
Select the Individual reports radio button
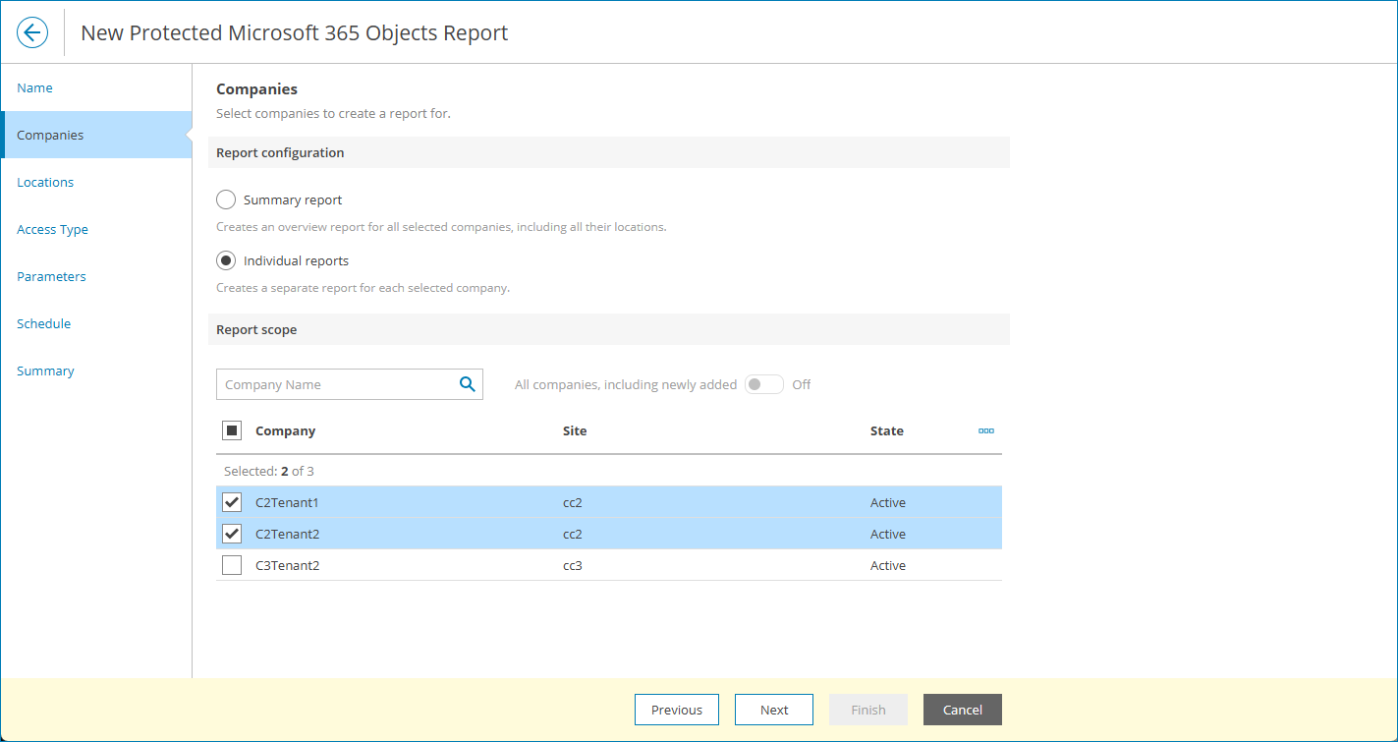coord(226,261)
